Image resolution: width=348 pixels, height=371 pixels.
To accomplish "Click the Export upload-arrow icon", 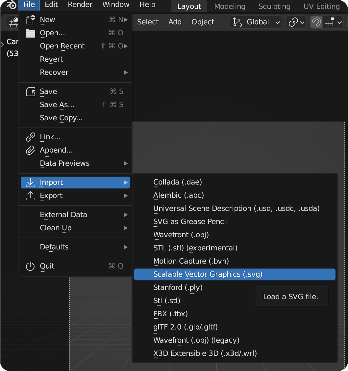I will click(31, 196).
